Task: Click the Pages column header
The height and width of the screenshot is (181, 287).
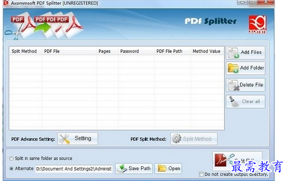Action: pos(107,51)
